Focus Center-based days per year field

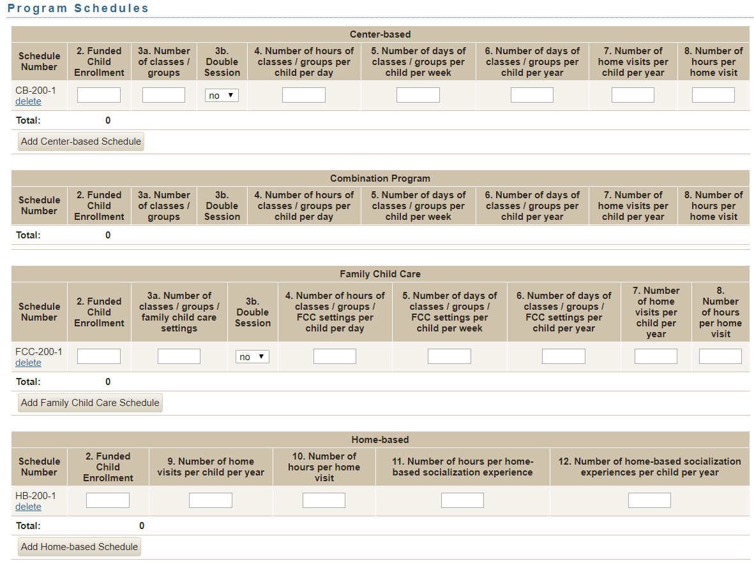point(532,96)
